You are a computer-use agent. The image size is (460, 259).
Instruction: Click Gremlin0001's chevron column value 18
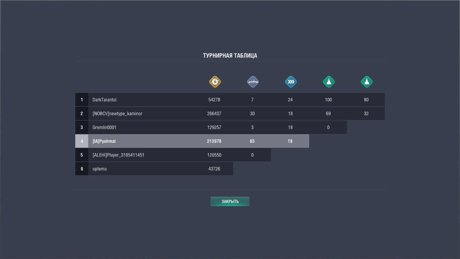[290, 127]
